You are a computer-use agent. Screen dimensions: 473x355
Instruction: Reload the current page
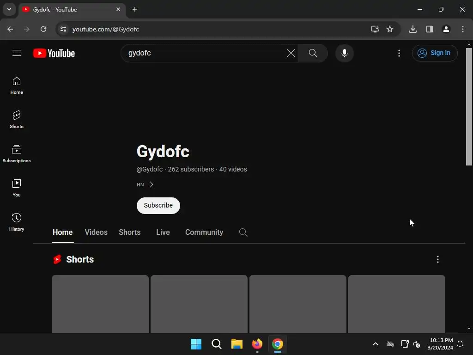click(x=43, y=29)
